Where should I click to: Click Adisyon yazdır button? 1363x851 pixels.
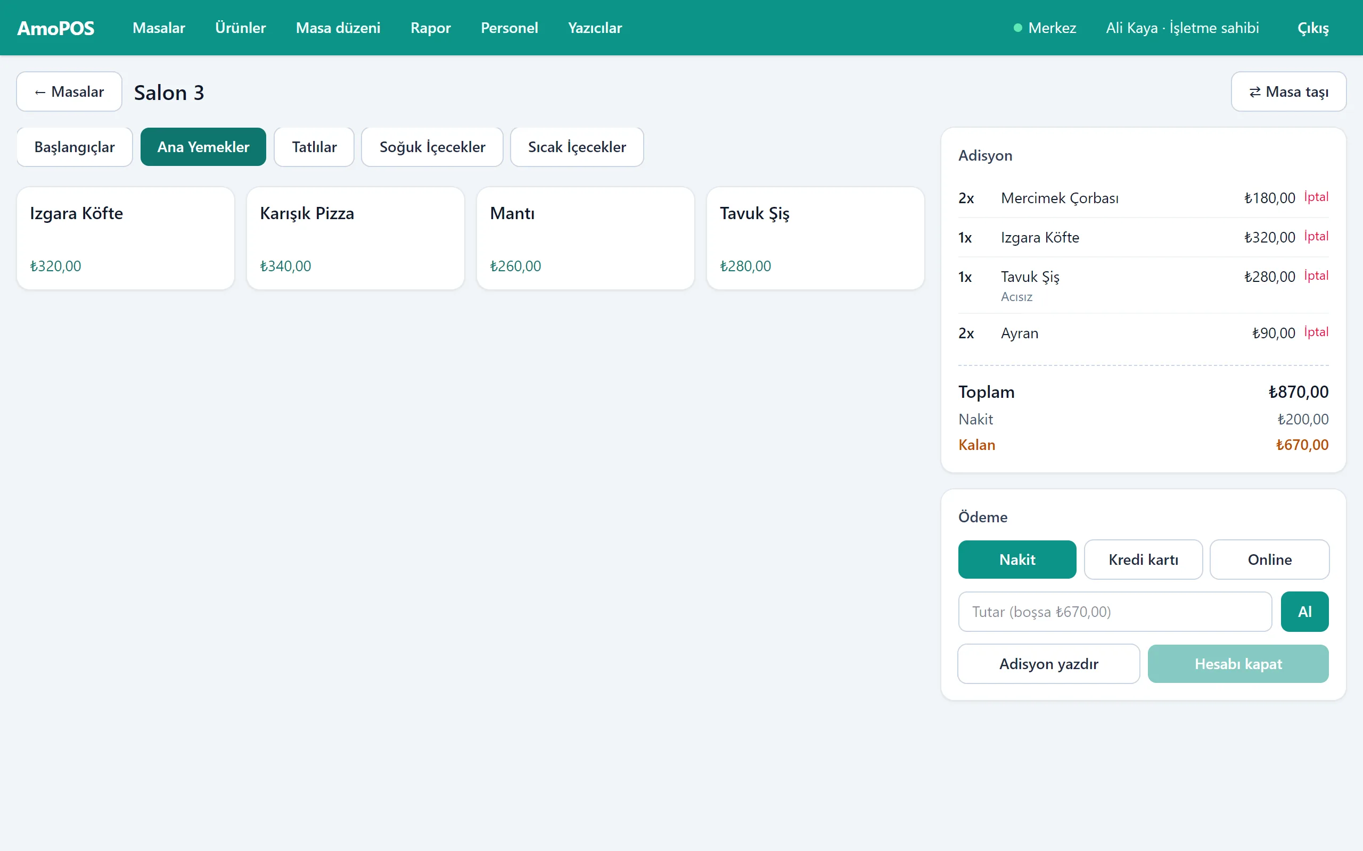(x=1049, y=664)
